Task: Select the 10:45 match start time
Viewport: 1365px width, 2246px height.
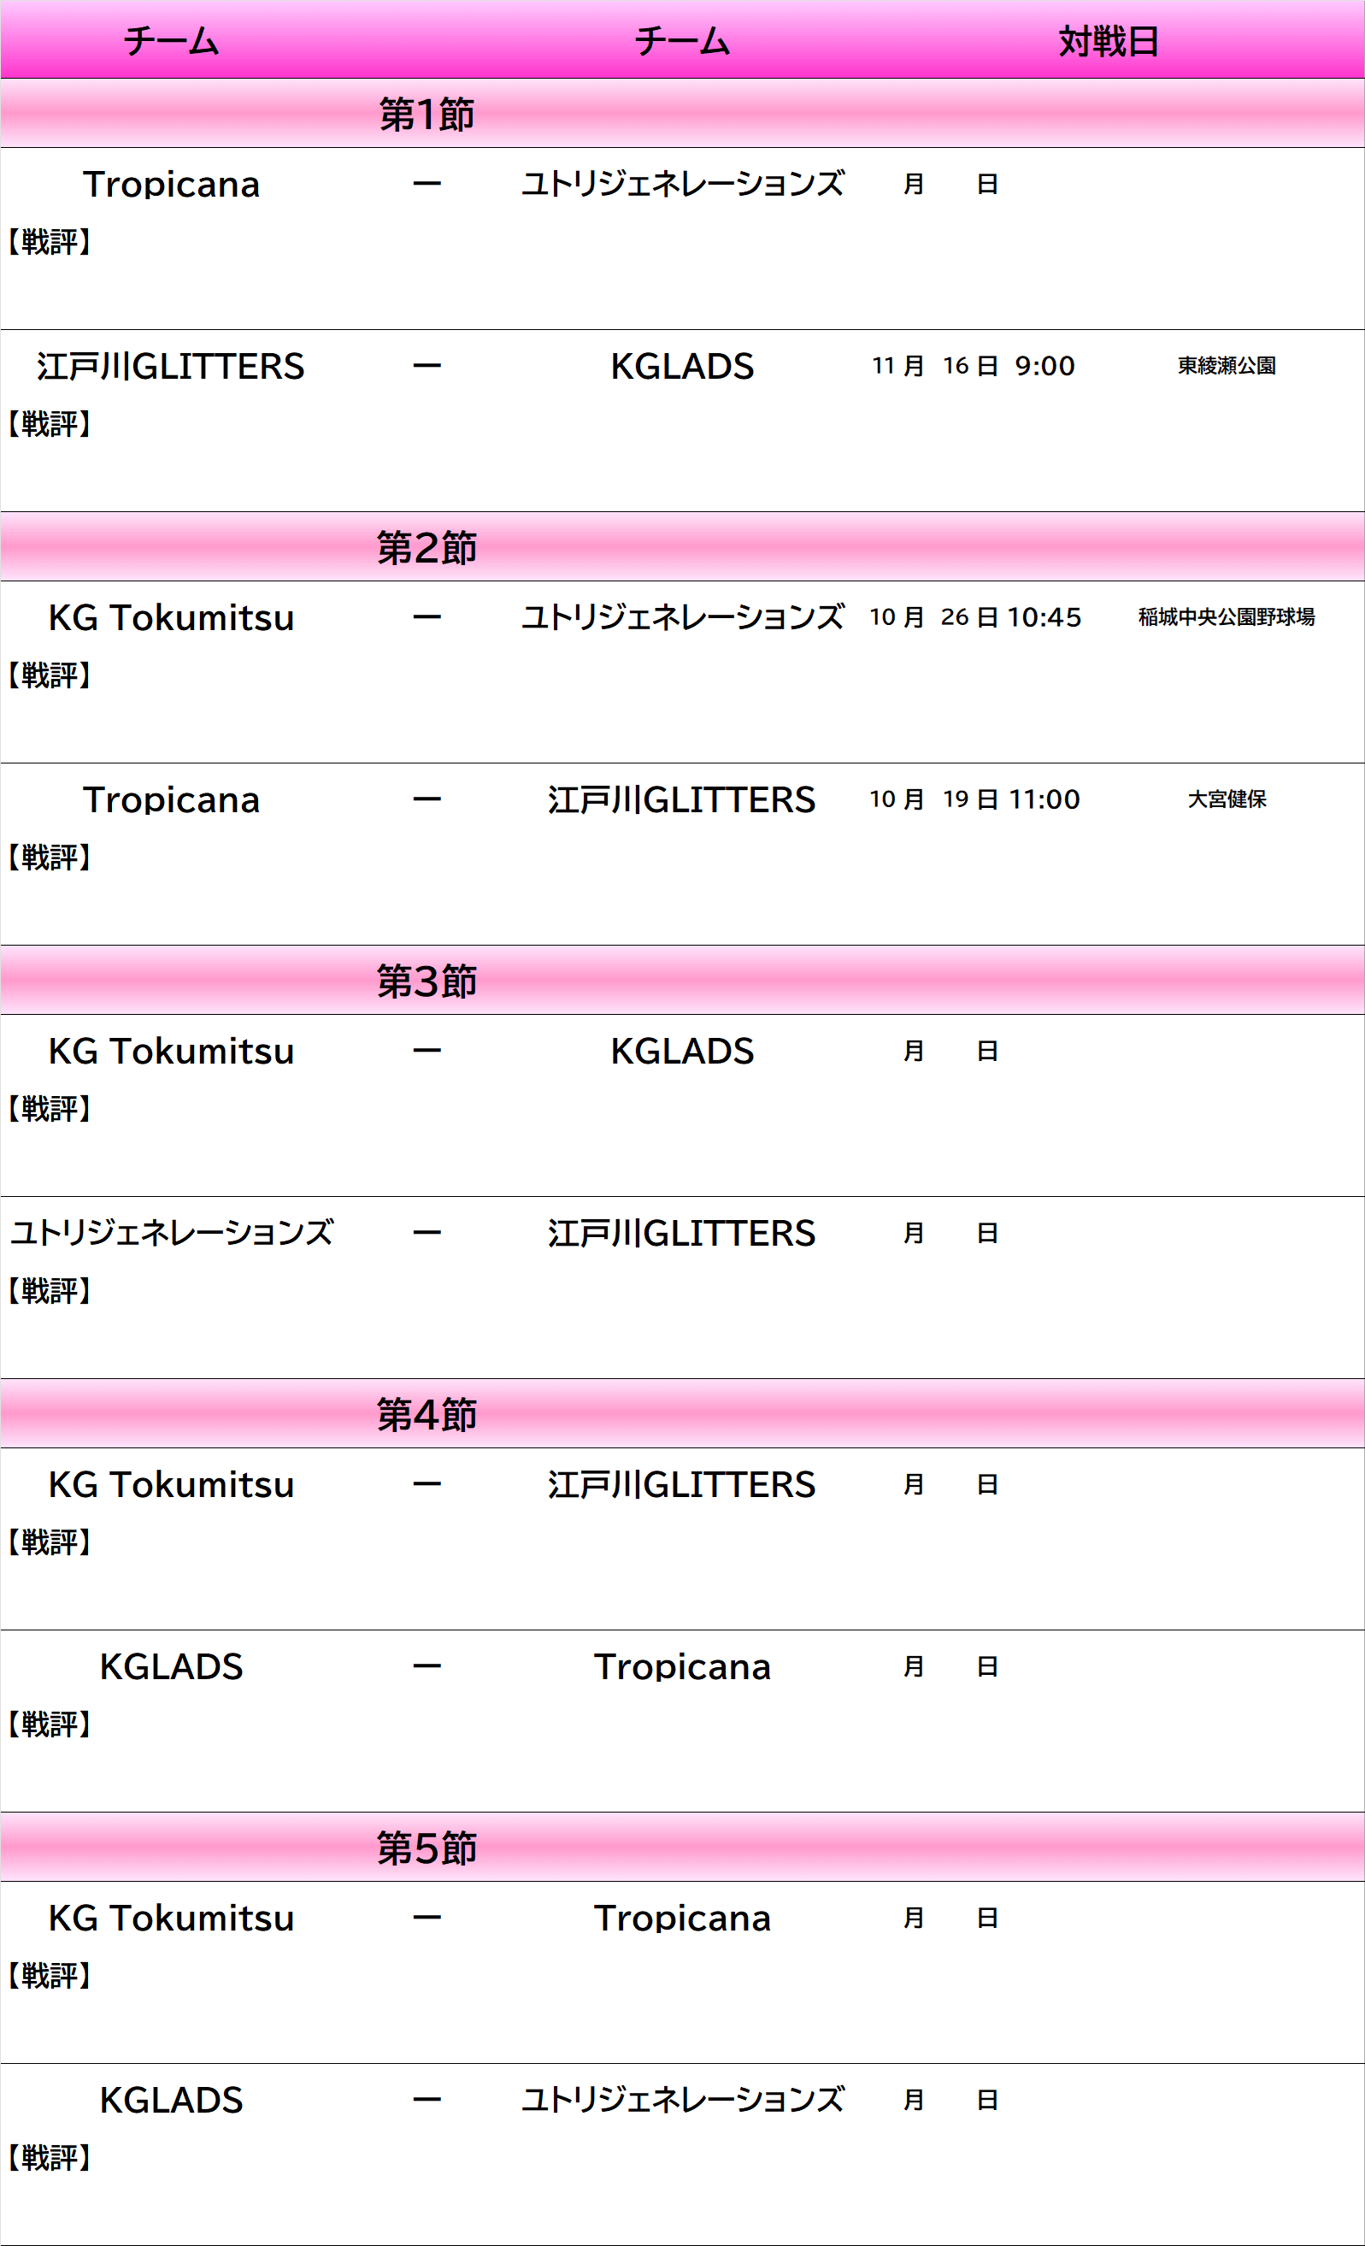Action: pos(1044,618)
